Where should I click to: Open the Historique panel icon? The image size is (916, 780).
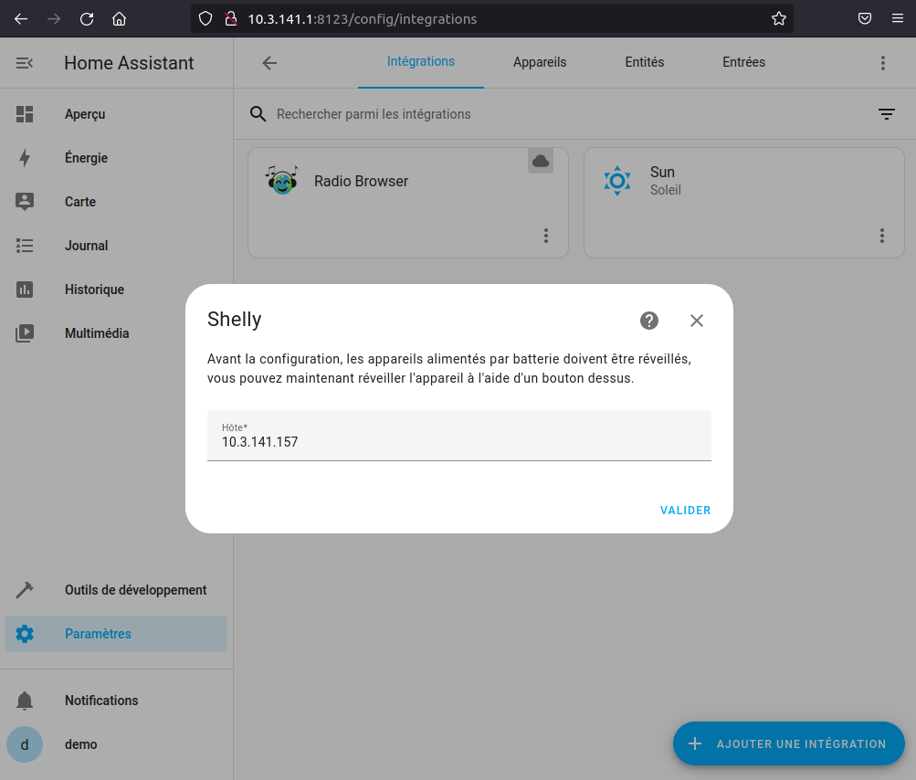pyautogui.click(x=25, y=290)
